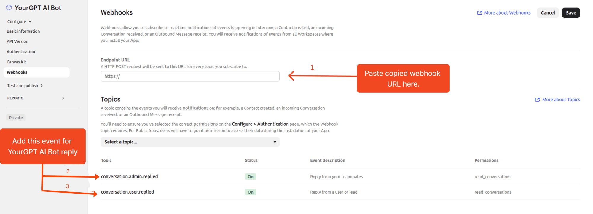This screenshot has height=214, width=593.
Task: Open the permissions link in Topics description
Action: coord(205,124)
